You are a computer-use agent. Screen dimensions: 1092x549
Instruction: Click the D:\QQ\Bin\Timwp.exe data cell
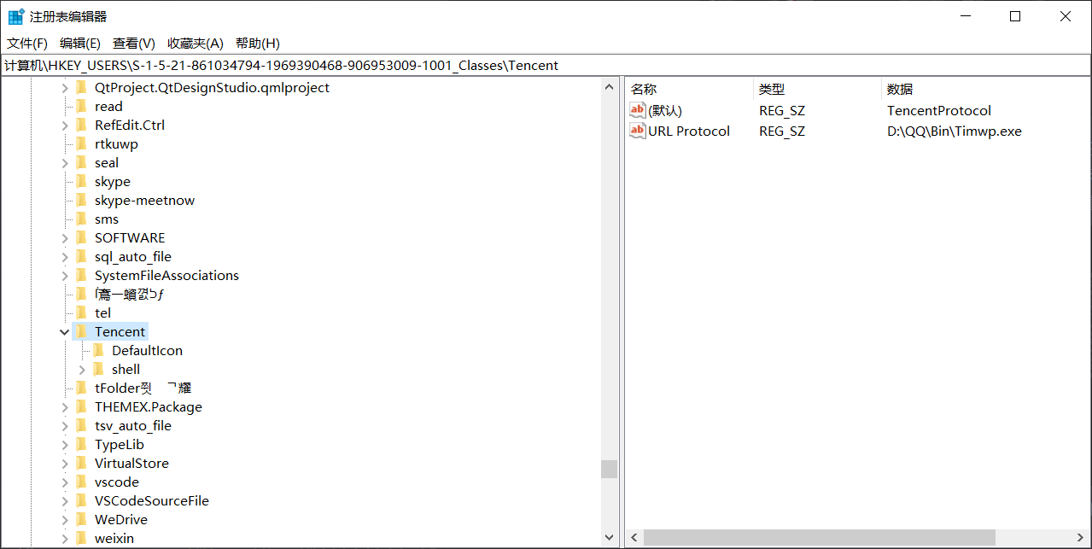click(x=955, y=131)
